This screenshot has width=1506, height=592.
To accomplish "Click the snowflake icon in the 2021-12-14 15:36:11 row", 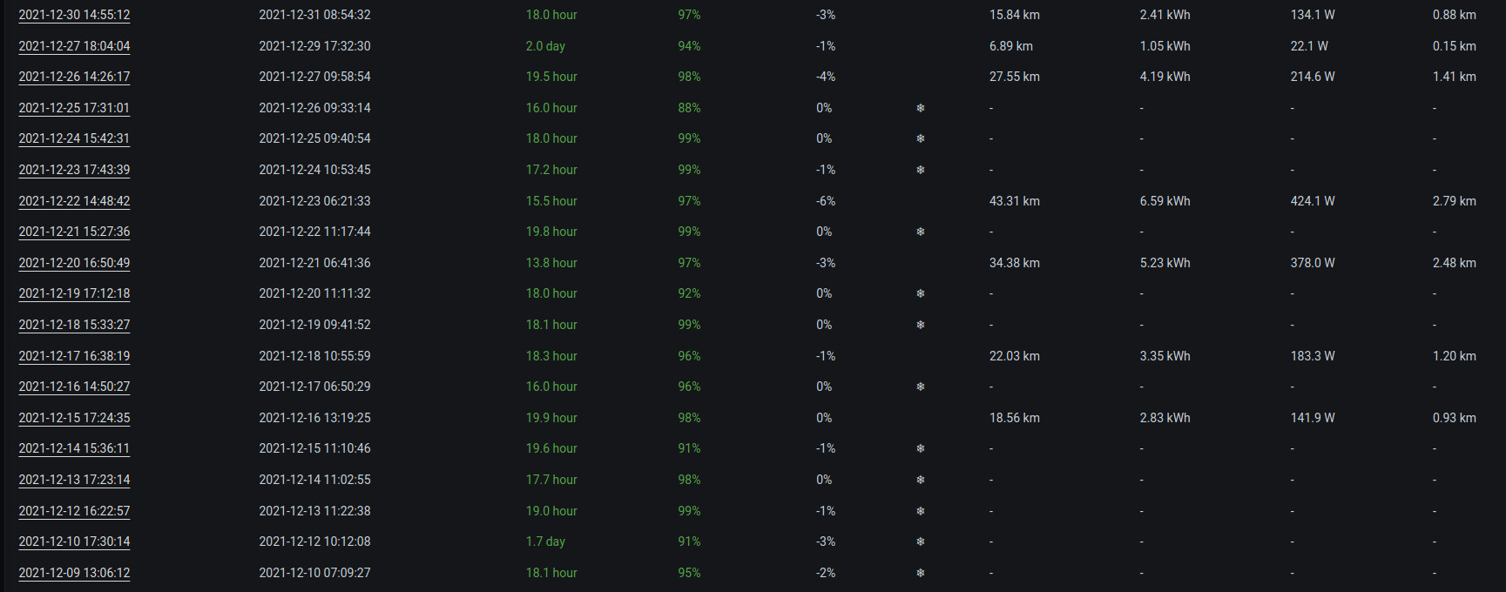I will coord(921,448).
